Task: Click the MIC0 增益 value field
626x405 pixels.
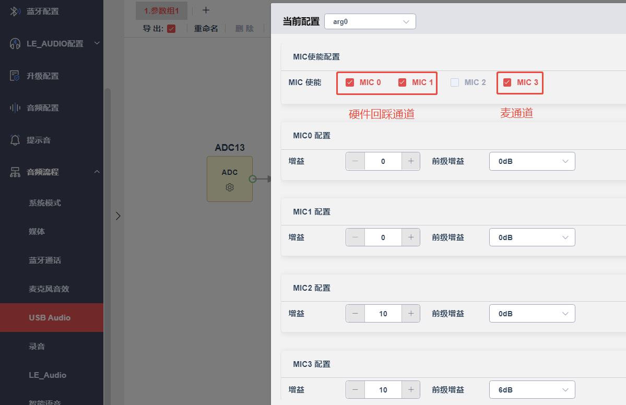Action: pyautogui.click(x=383, y=161)
